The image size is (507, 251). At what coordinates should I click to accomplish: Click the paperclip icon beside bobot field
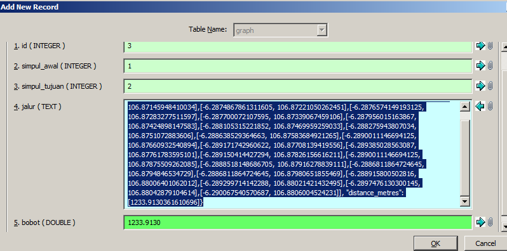tap(490, 222)
